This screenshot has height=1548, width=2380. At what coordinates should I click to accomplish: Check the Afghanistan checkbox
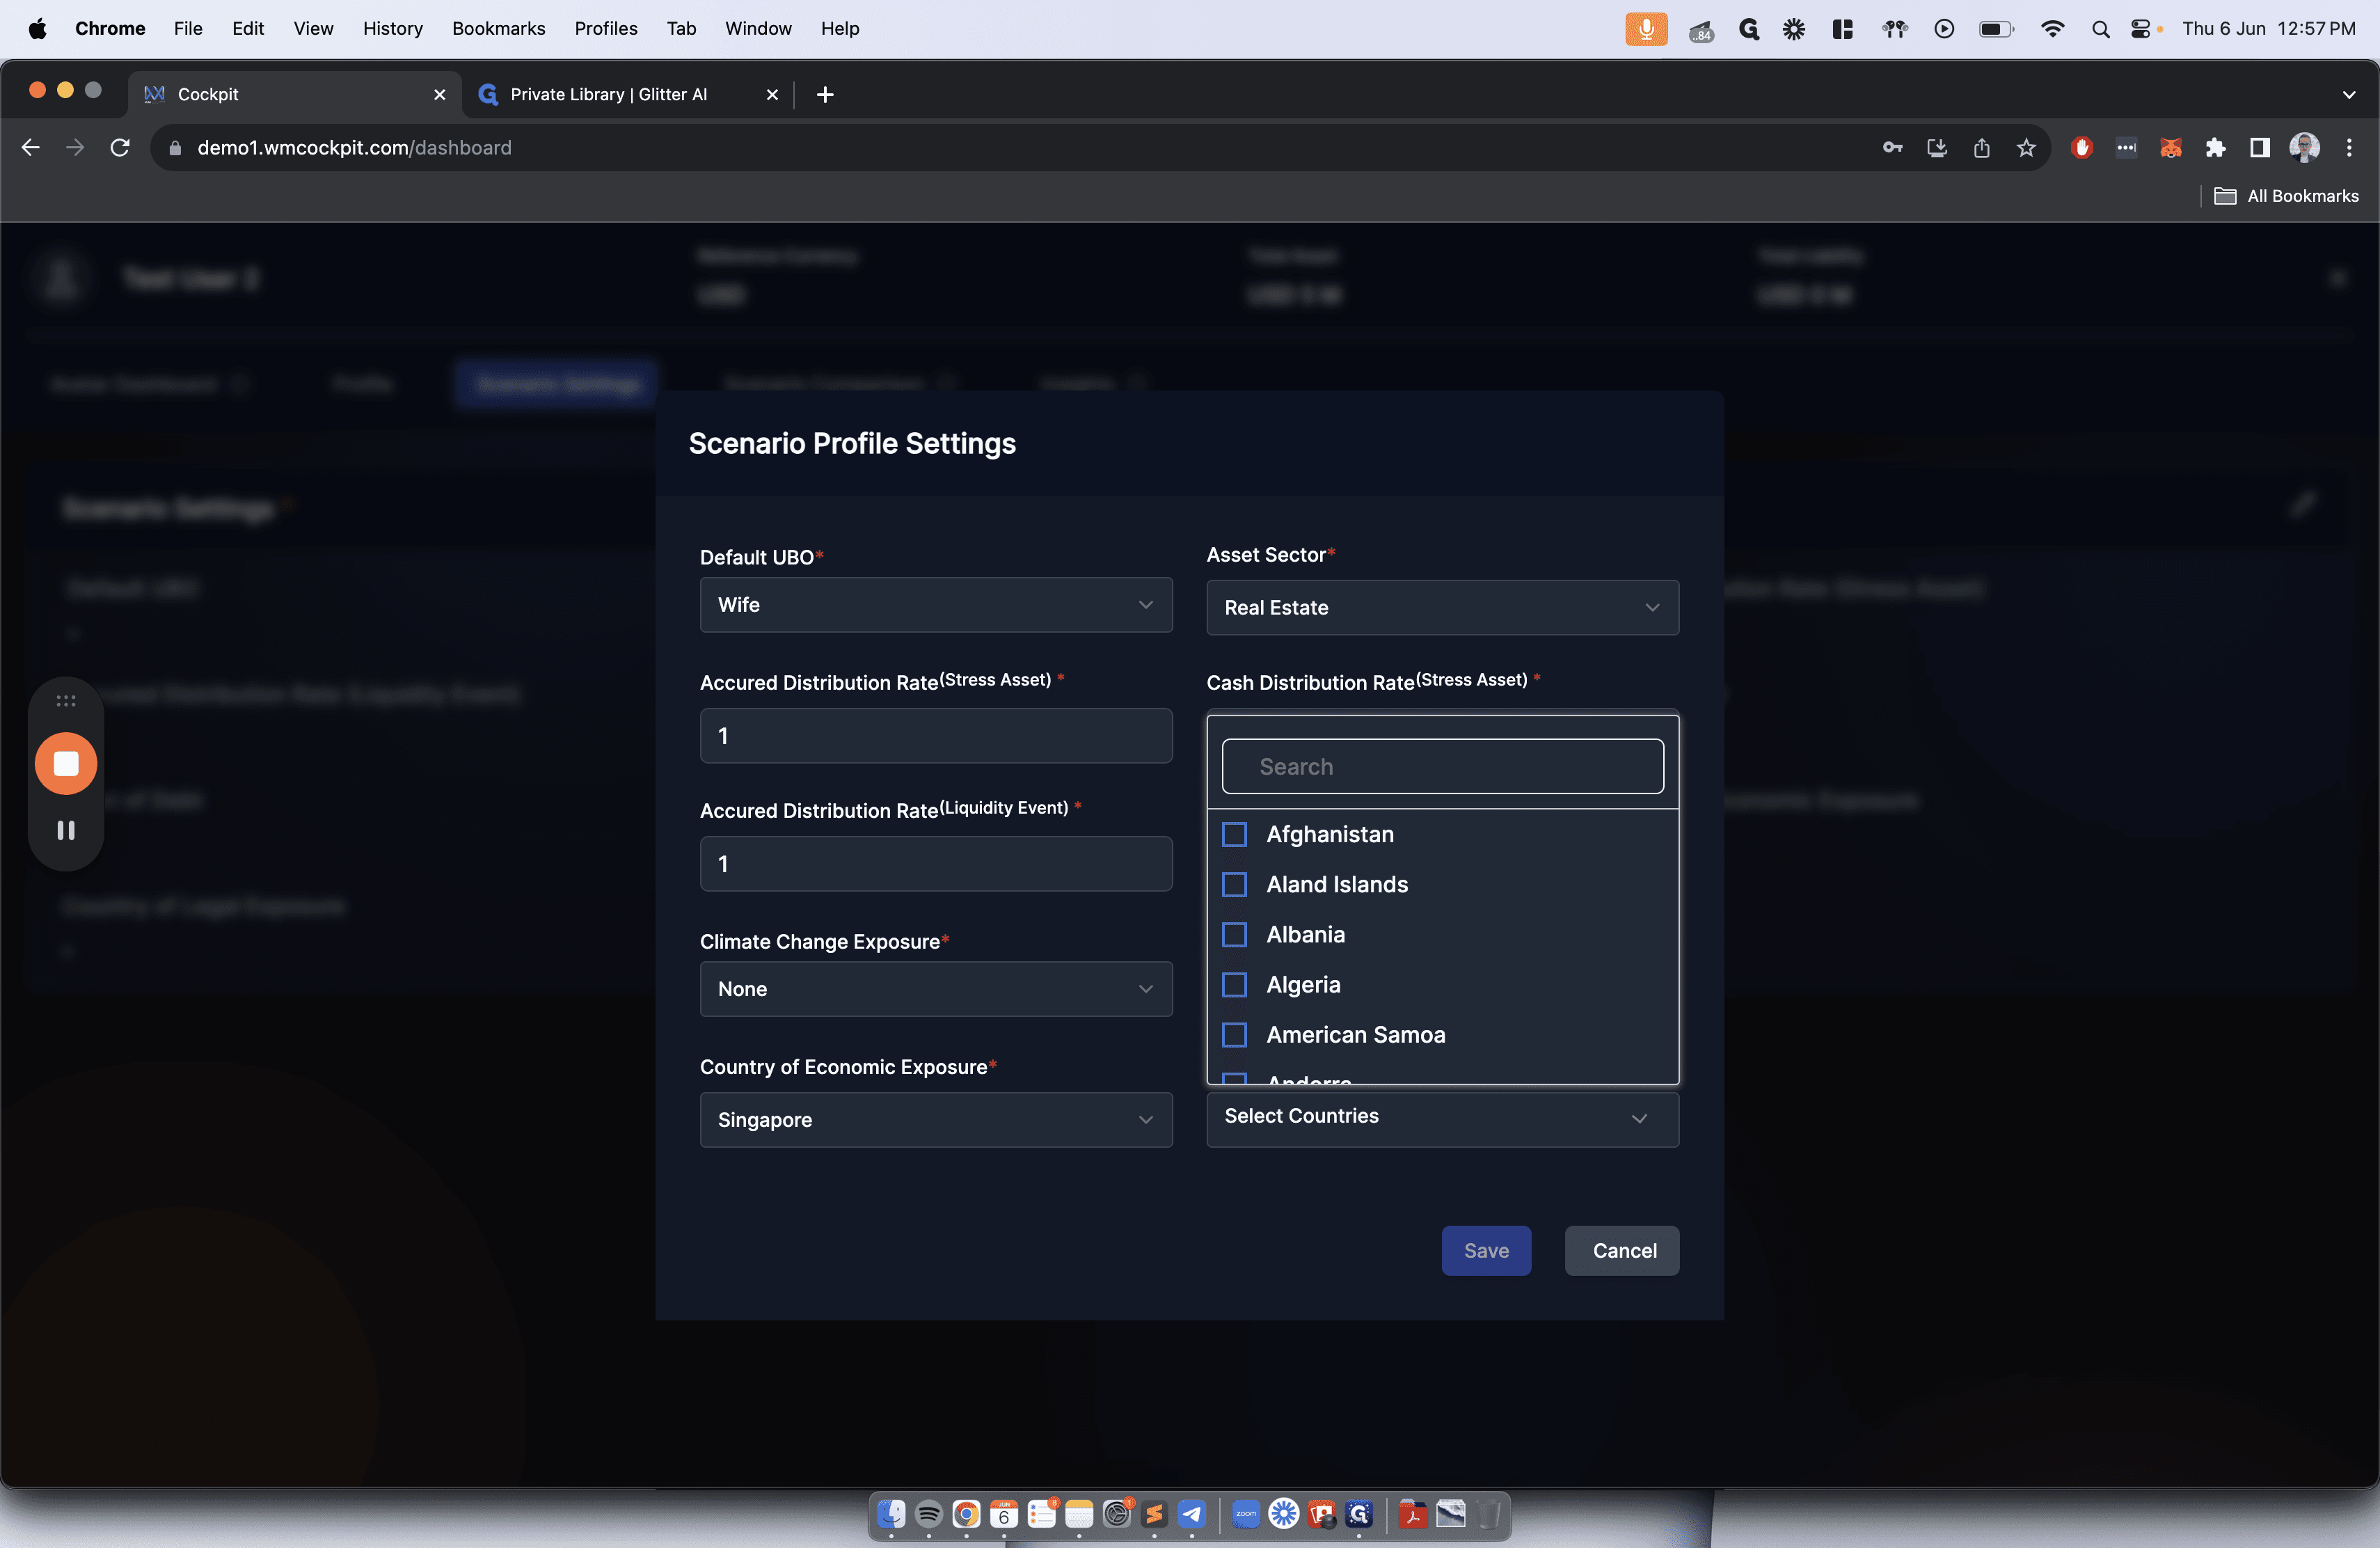pos(1235,834)
